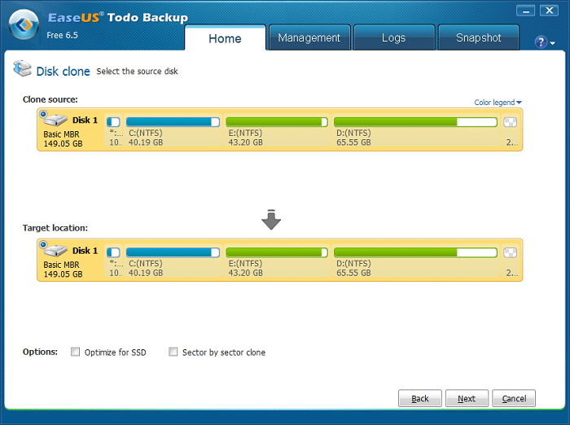
Task: Click the Next button
Action: tap(467, 398)
